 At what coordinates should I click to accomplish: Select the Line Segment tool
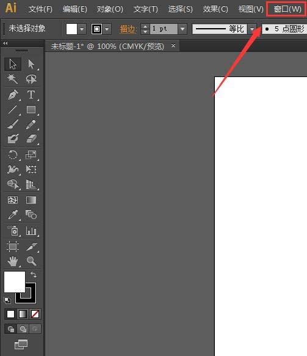(13, 109)
